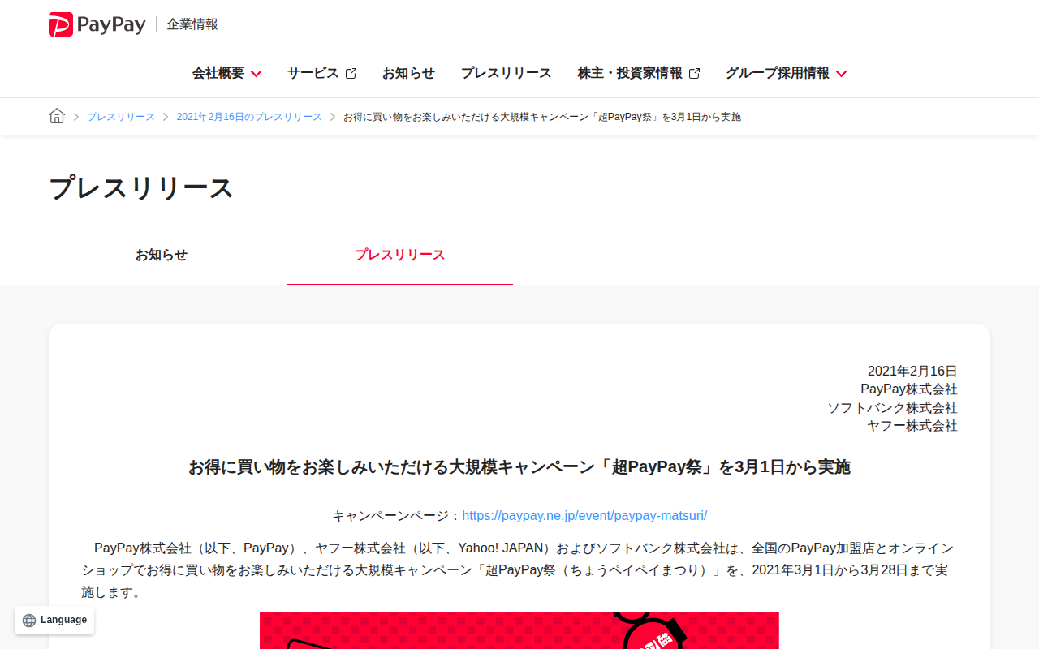Click the article headline about 超PayPay祭
1039x649 pixels.
(x=519, y=467)
